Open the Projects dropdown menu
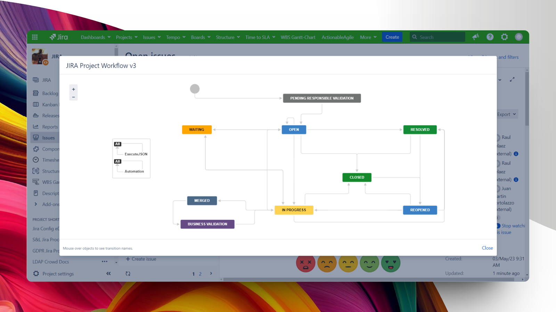This screenshot has width=556, height=312. pos(127,37)
